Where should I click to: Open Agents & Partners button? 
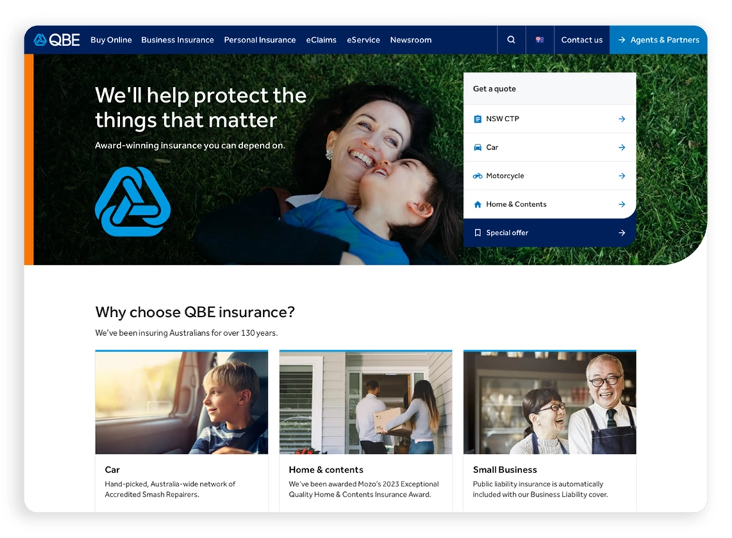point(658,40)
